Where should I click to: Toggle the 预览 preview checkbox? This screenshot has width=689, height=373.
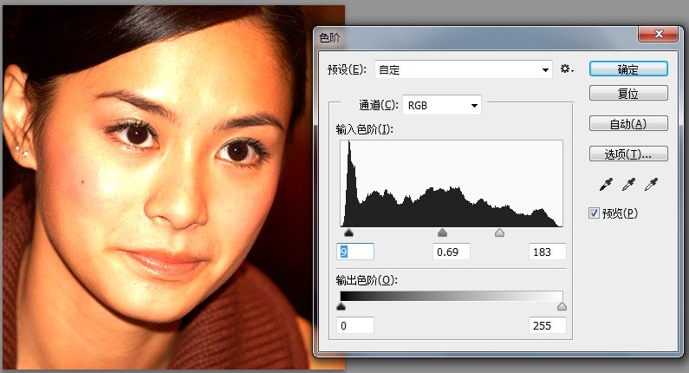point(595,213)
